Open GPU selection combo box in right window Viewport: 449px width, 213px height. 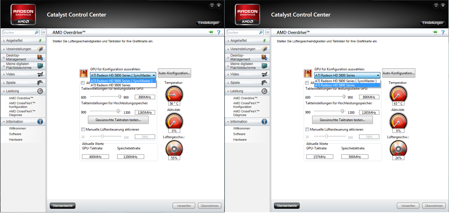347,75
